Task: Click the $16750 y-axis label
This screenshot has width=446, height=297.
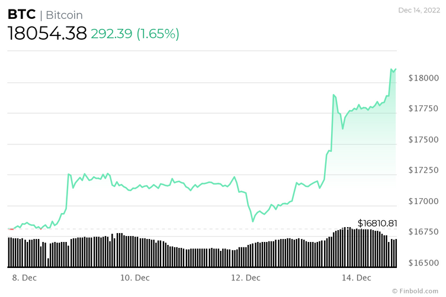Action: pos(423,232)
